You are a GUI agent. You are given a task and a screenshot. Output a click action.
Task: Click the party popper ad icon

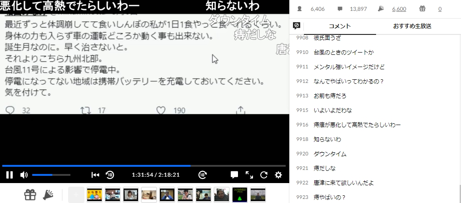pos(48,195)
